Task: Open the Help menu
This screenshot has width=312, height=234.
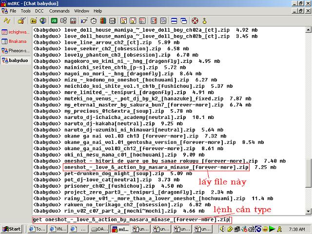Action: (97, 11)
